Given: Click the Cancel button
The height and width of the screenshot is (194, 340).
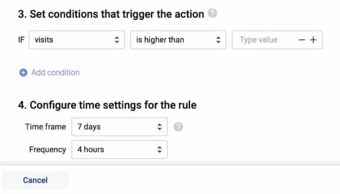Looking at the screenshot, I should point(35,180).
